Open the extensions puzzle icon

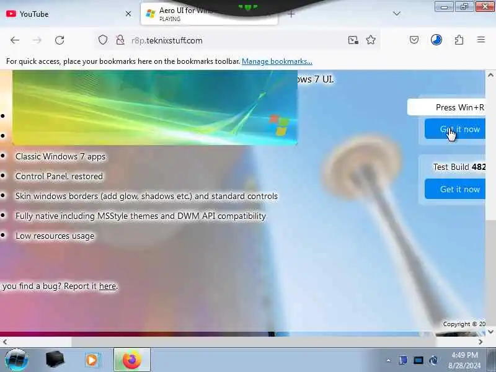[x=459, y=40]
